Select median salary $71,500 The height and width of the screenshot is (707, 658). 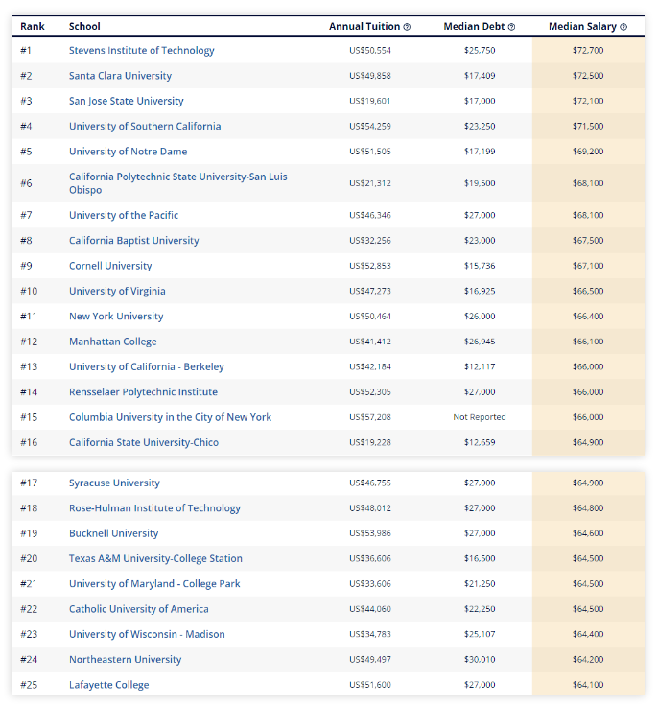(x=588, y=127)
